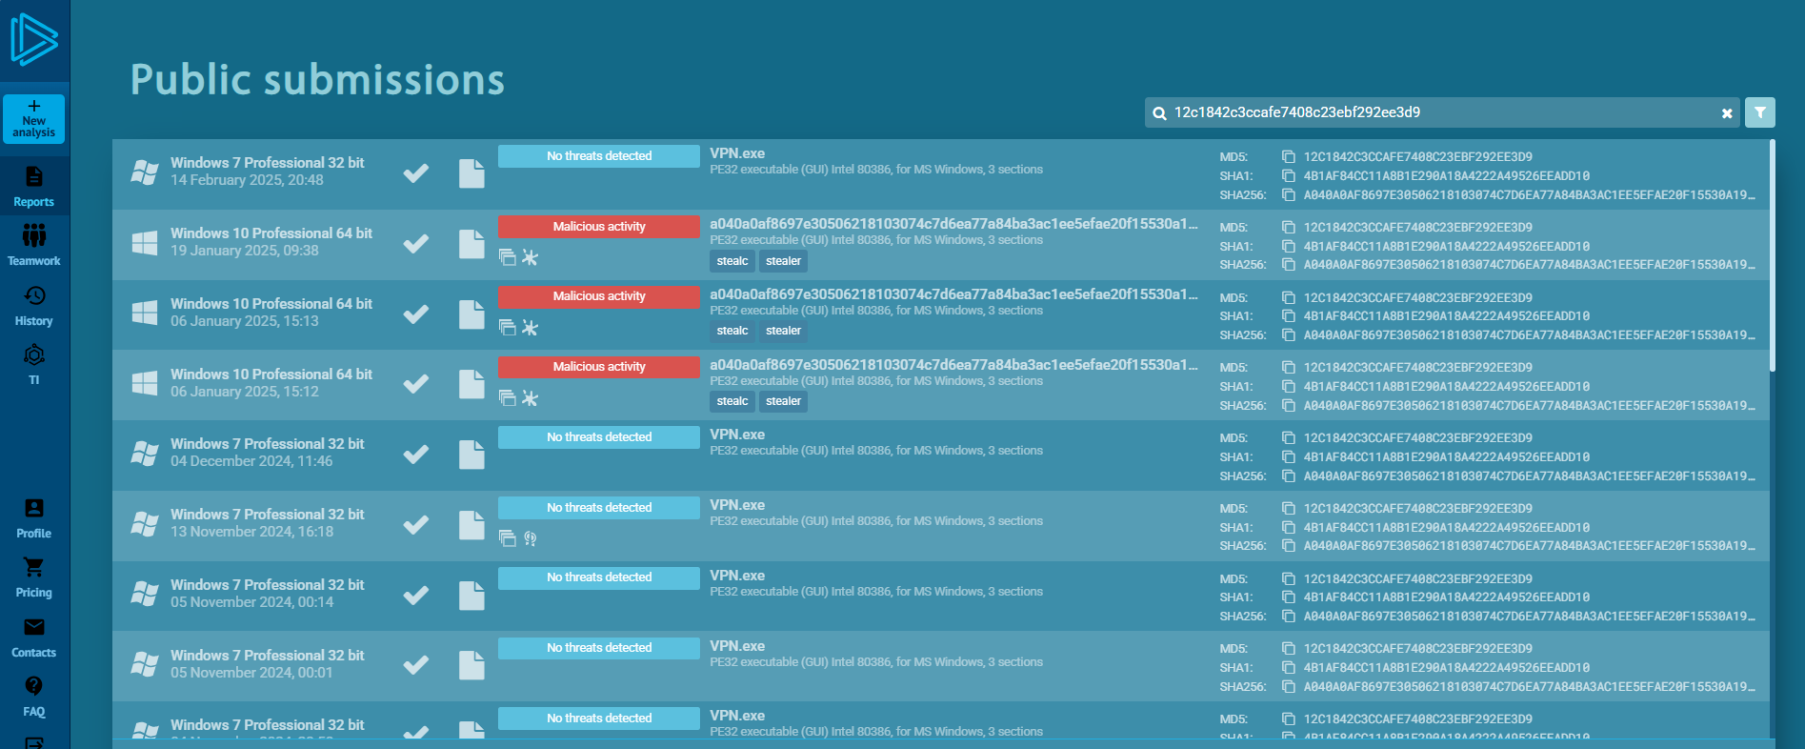Open the filter funnel button
This screenshot has width=1805, height=749.
coord(1760,112)
